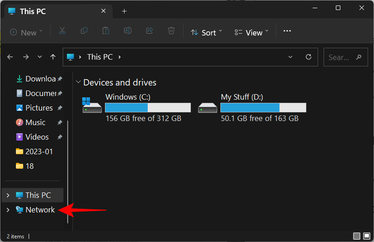374x242 pixels.
Task: Open the View options button
Action: [x=252, y=32]
